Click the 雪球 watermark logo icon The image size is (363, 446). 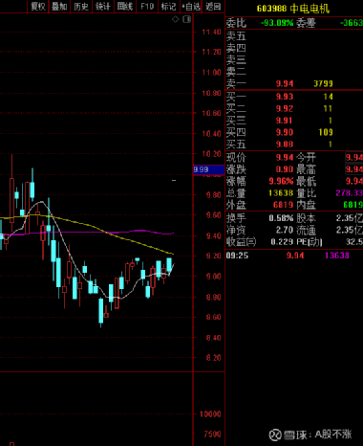[275, 435]
